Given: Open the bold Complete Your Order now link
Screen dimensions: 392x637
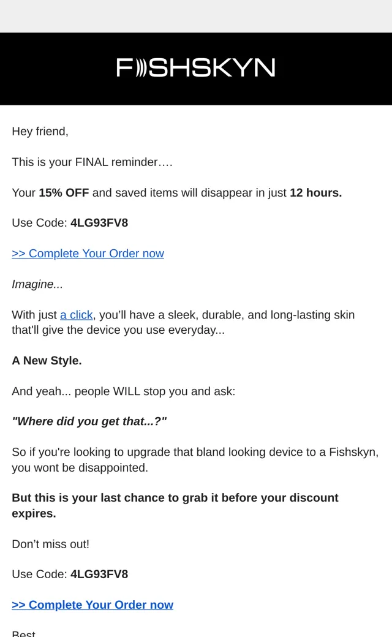Looking at the screenshot, I should [x=92, y=605].
